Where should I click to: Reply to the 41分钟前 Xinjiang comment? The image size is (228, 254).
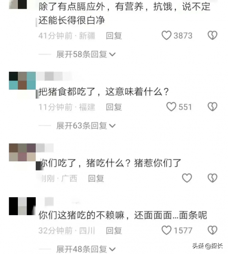(114, 35)
